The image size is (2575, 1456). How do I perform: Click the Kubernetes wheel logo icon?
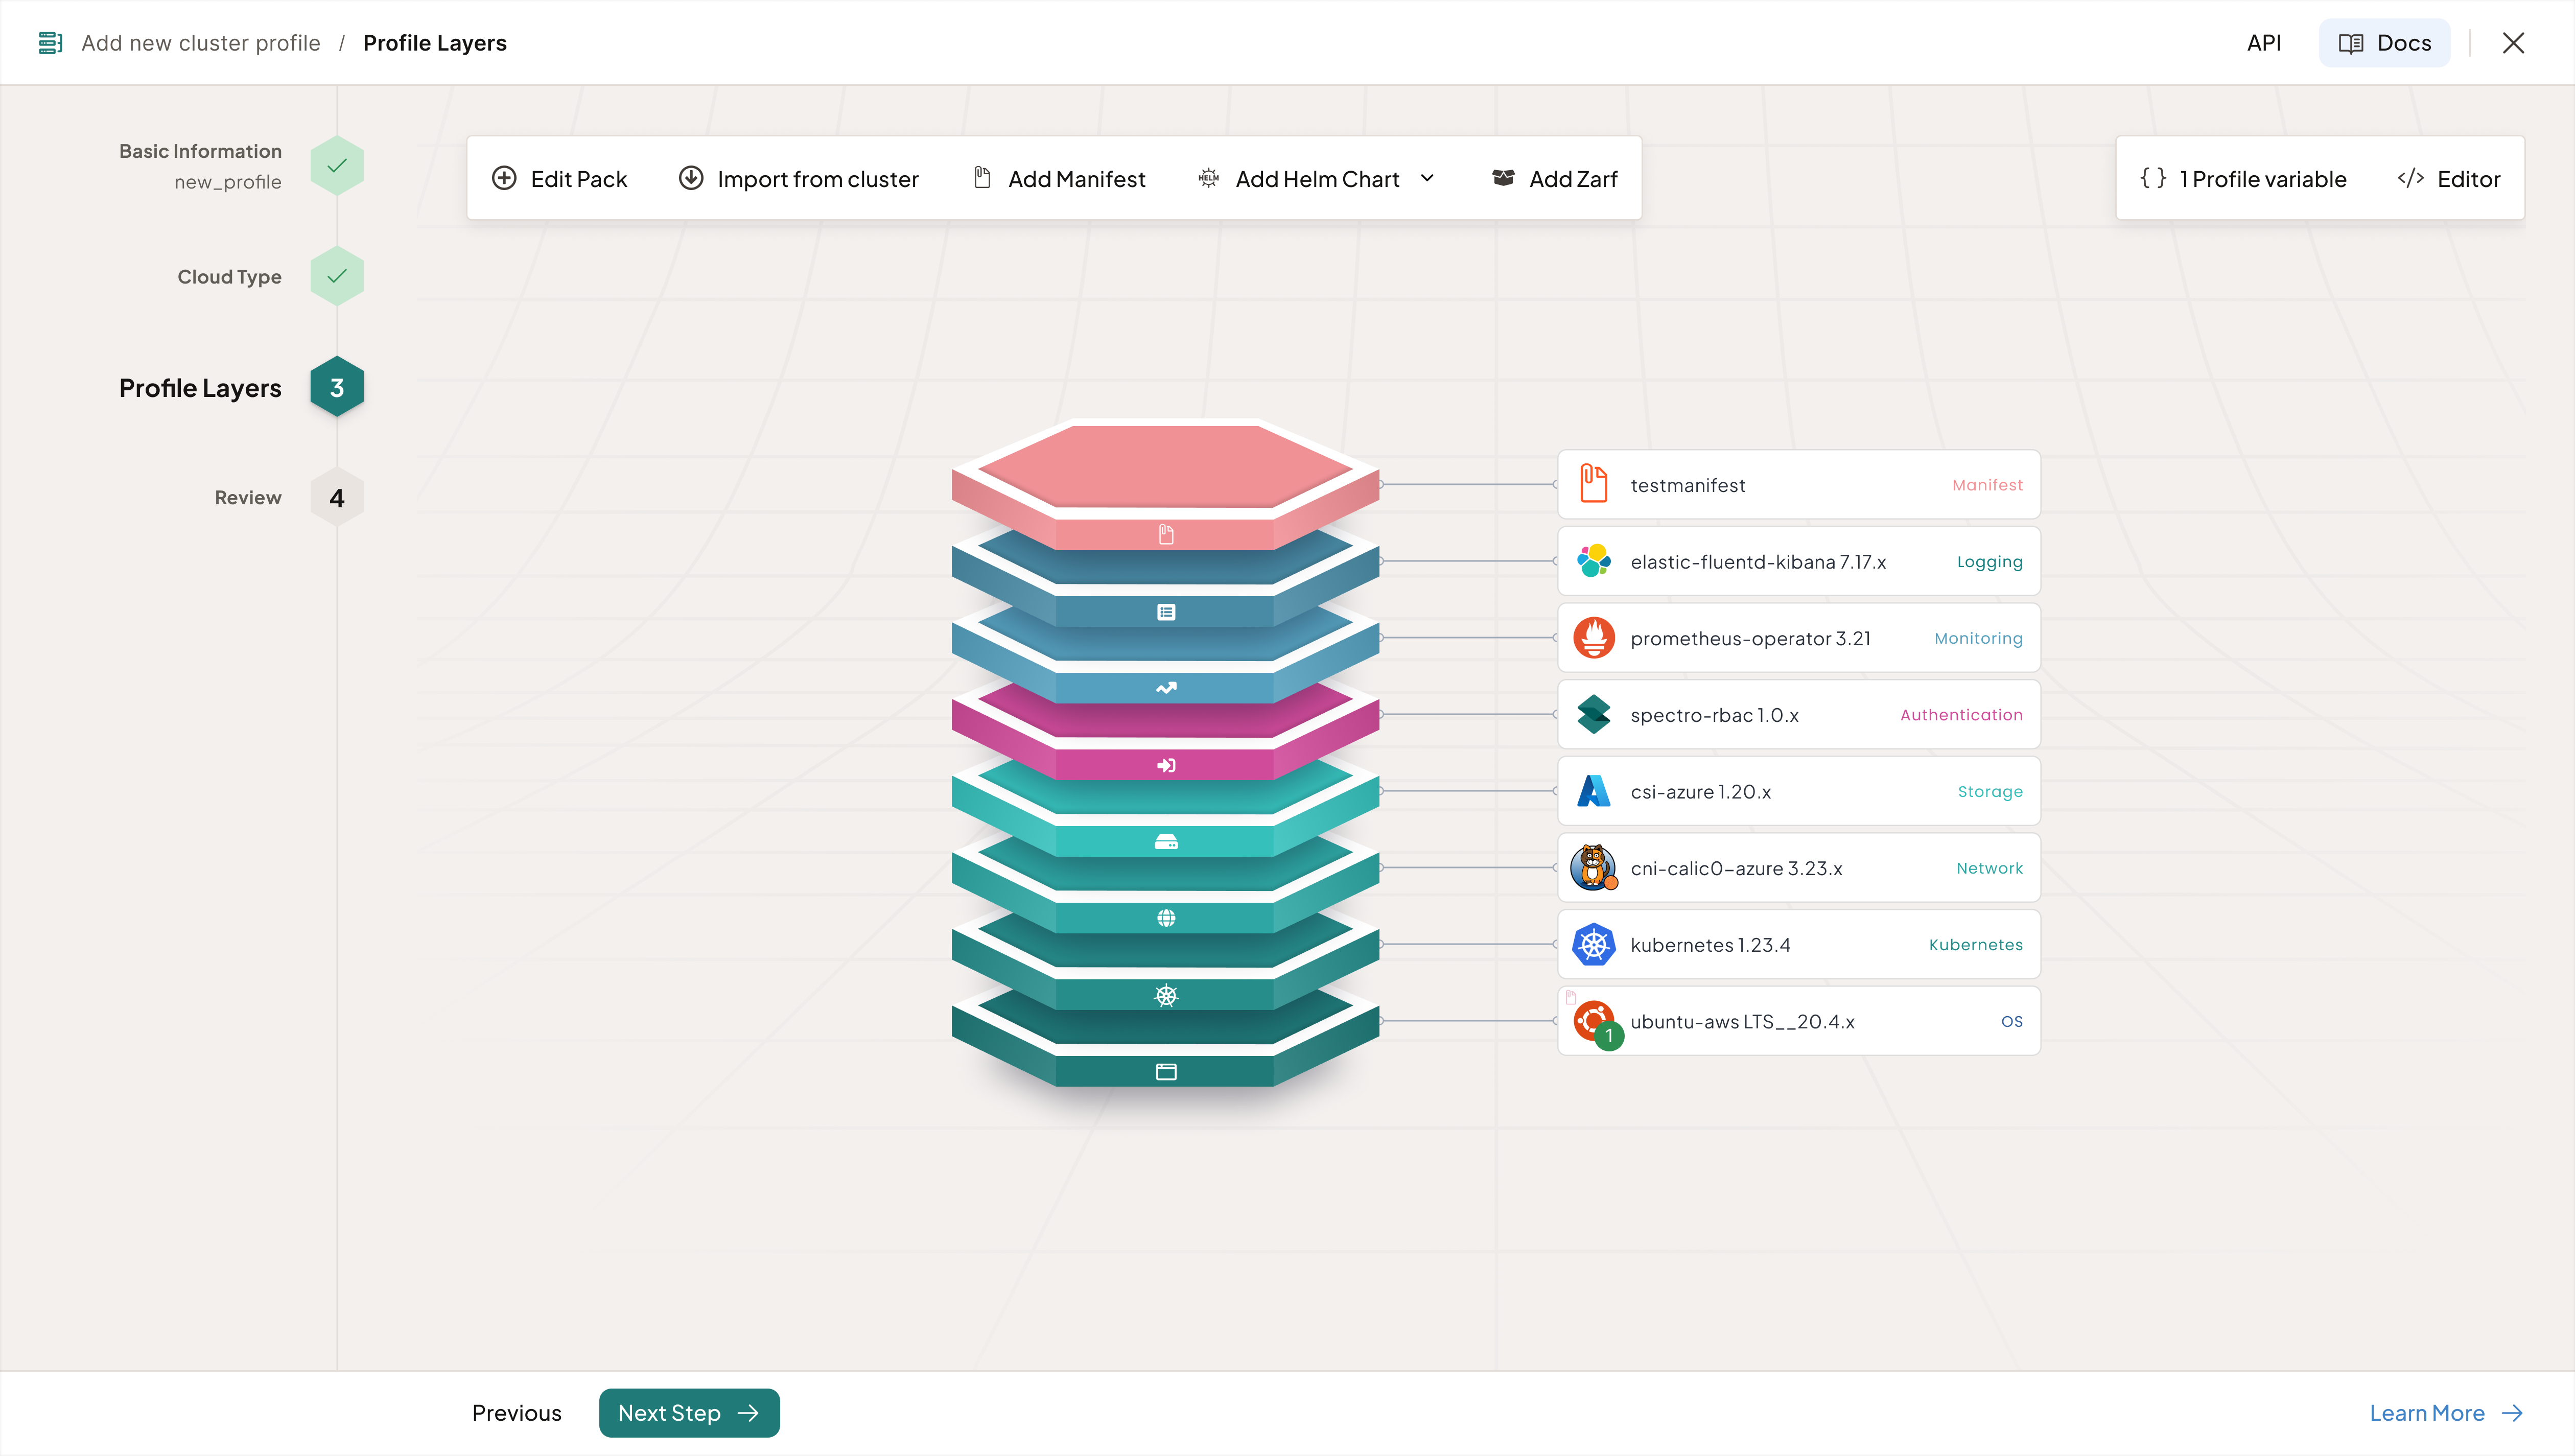(1593, 944)
